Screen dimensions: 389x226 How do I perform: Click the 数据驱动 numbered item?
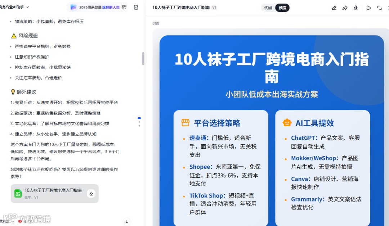(x=55, y=113)
